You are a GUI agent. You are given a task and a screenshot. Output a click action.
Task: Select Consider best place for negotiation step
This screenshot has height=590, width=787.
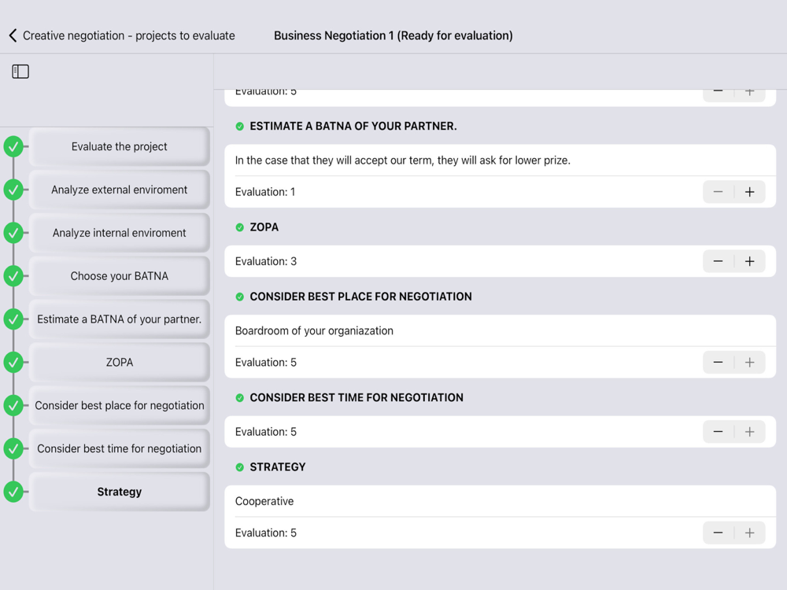click(x=120, y=406)
